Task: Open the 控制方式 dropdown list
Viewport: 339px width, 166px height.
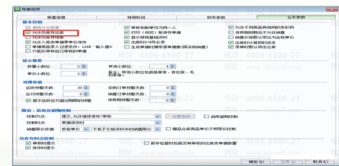Action: click(158, 116)
